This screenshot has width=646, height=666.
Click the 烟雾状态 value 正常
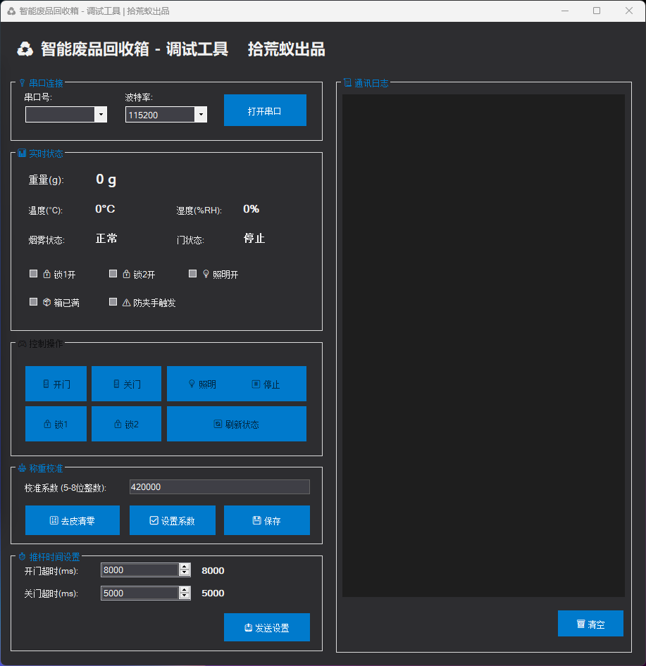[x=106, y=238]
